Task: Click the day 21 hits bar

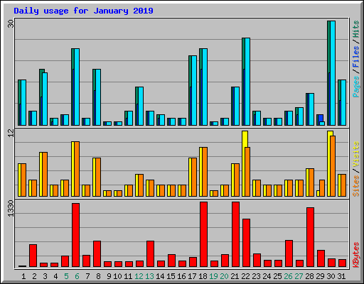Action: tap(232, 106)
